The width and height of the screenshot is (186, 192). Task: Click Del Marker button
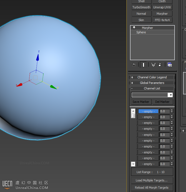pos(163,102)
